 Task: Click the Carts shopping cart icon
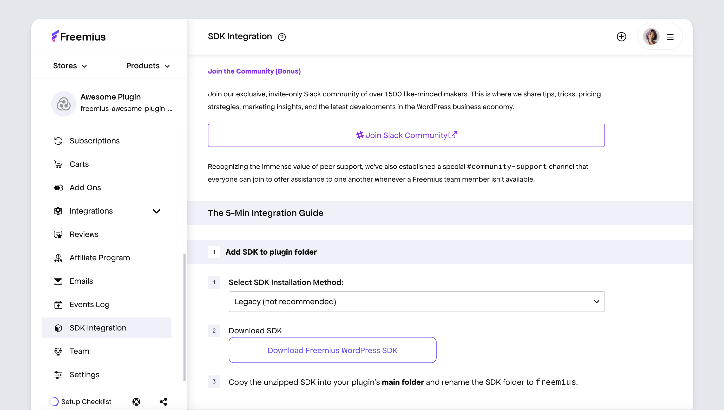58,164
